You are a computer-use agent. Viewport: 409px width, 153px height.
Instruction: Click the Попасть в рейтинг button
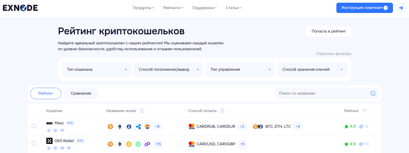(x=329, y=32)
